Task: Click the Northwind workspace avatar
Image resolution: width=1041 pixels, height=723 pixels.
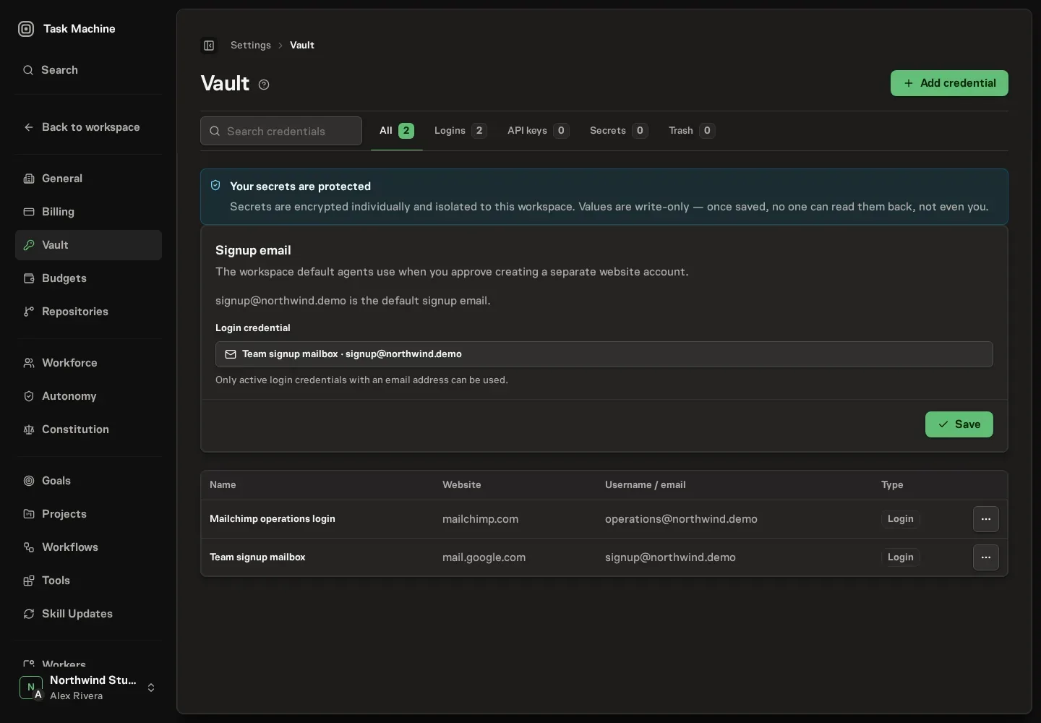Action: click(x=31, y=688)
